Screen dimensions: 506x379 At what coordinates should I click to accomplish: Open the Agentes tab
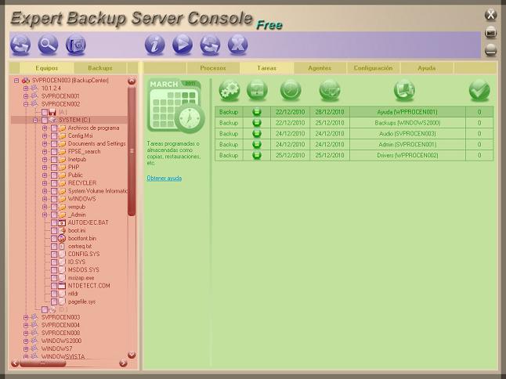click(320, 68)
